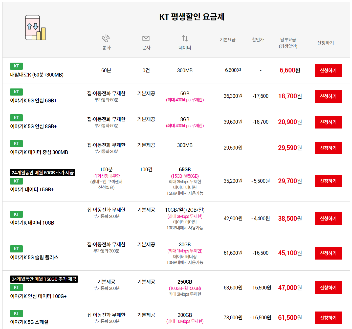Screen dimensions: 352x329
Task: Click the 10GB/월(+2GB/일) data text
Action: click(185, 210)
